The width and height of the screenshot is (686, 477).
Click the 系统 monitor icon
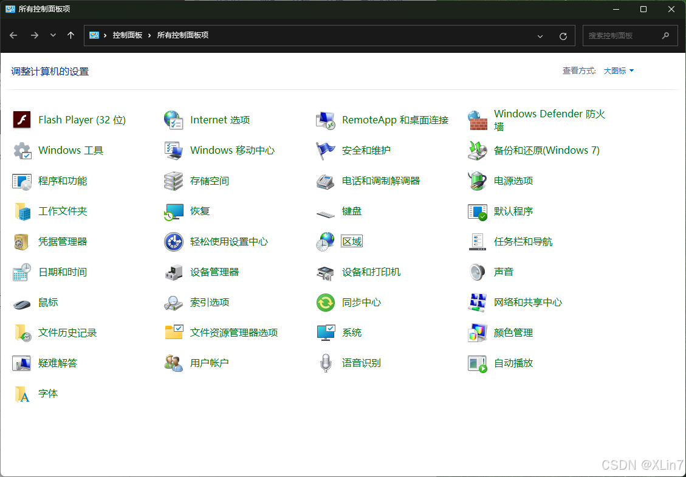pos(326,332)
